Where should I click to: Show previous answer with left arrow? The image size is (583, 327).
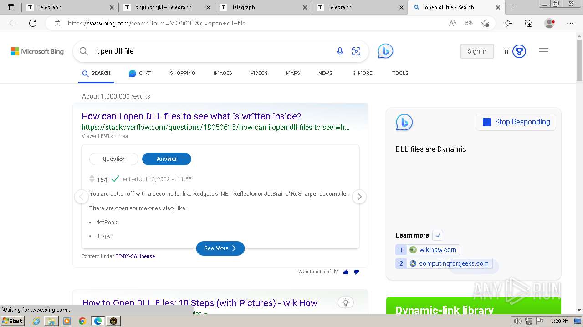82,197
